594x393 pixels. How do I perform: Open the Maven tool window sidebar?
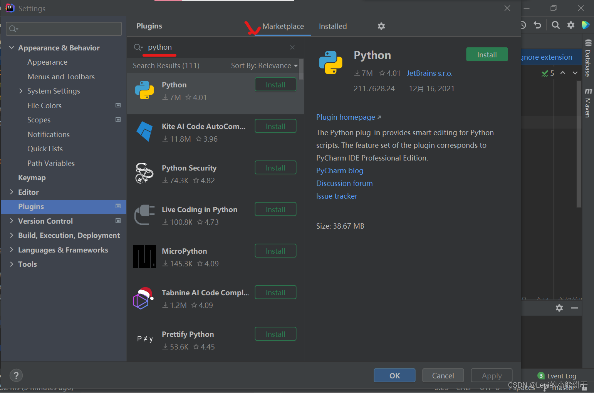588,102
